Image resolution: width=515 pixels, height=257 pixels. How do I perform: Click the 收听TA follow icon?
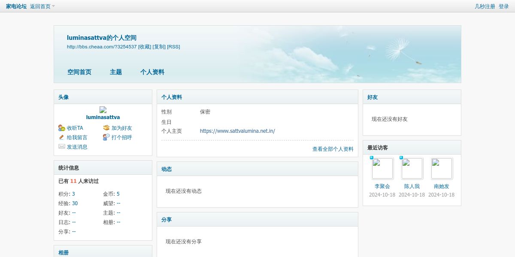click(62, 128)
